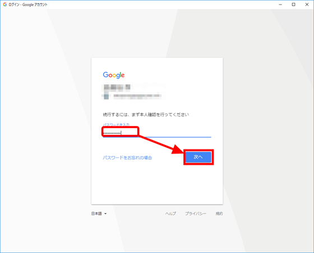Click the 次へ button

coord(198,157)
